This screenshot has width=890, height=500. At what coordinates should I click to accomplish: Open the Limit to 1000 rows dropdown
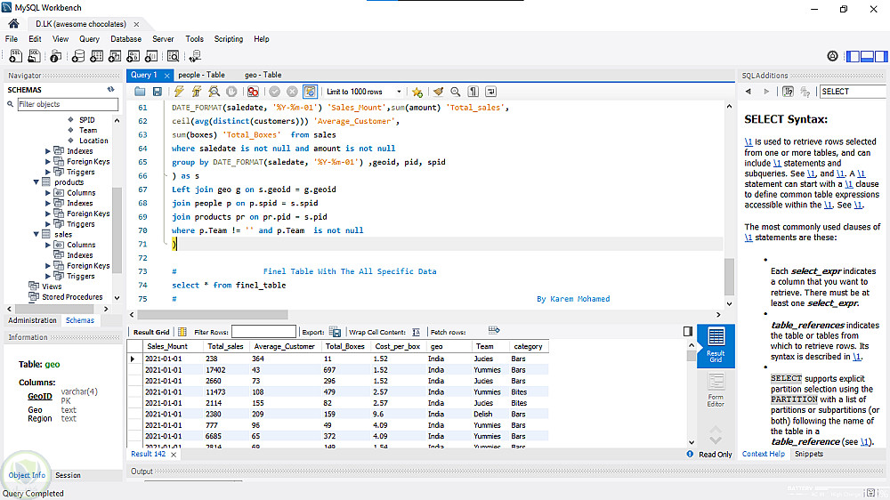(x=363, y=92)
